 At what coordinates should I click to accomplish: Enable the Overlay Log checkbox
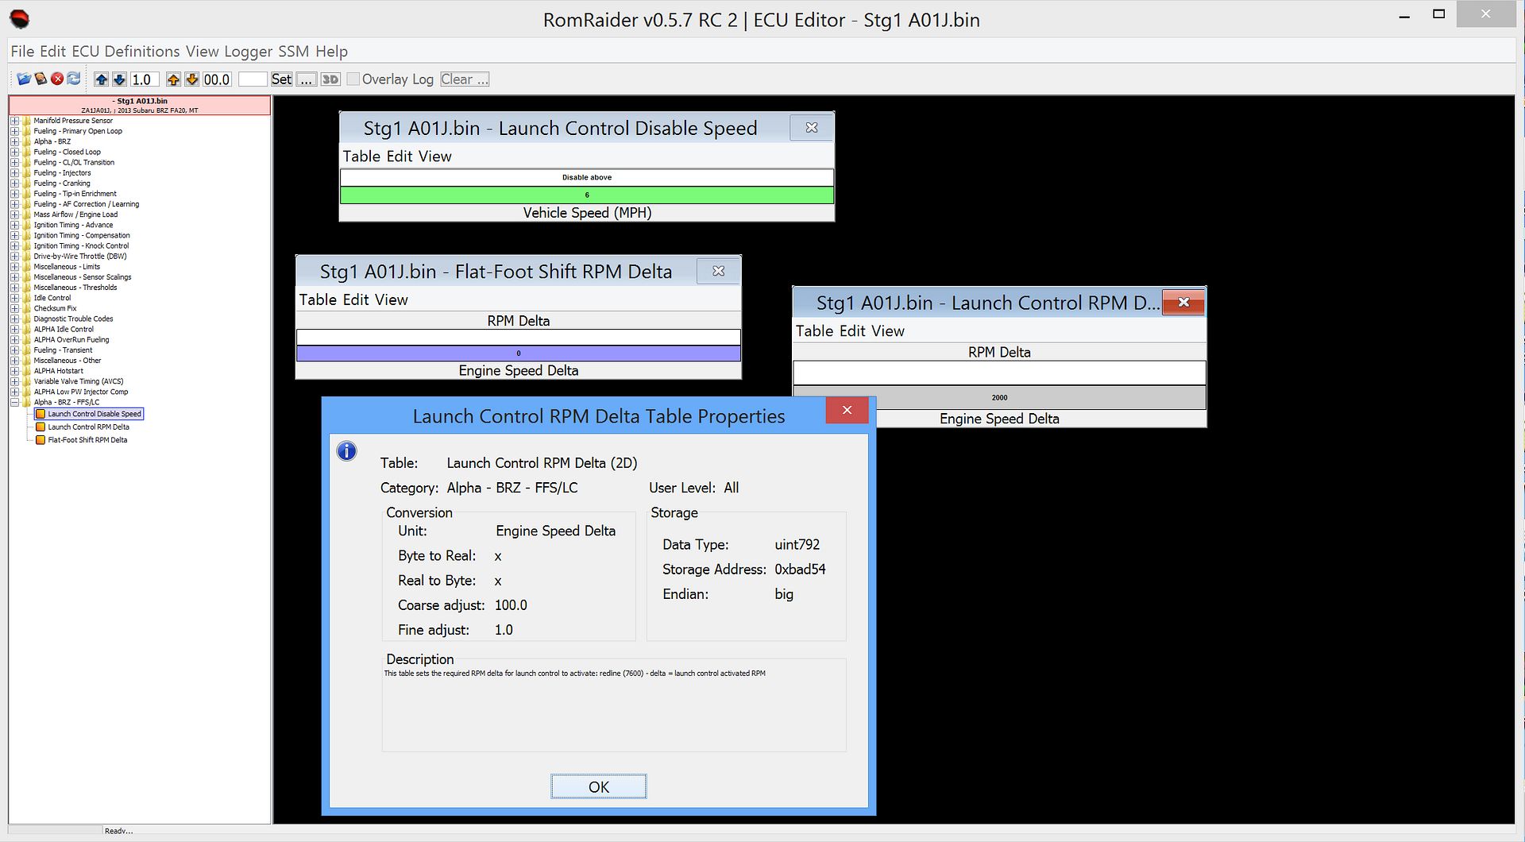[353, 79]
